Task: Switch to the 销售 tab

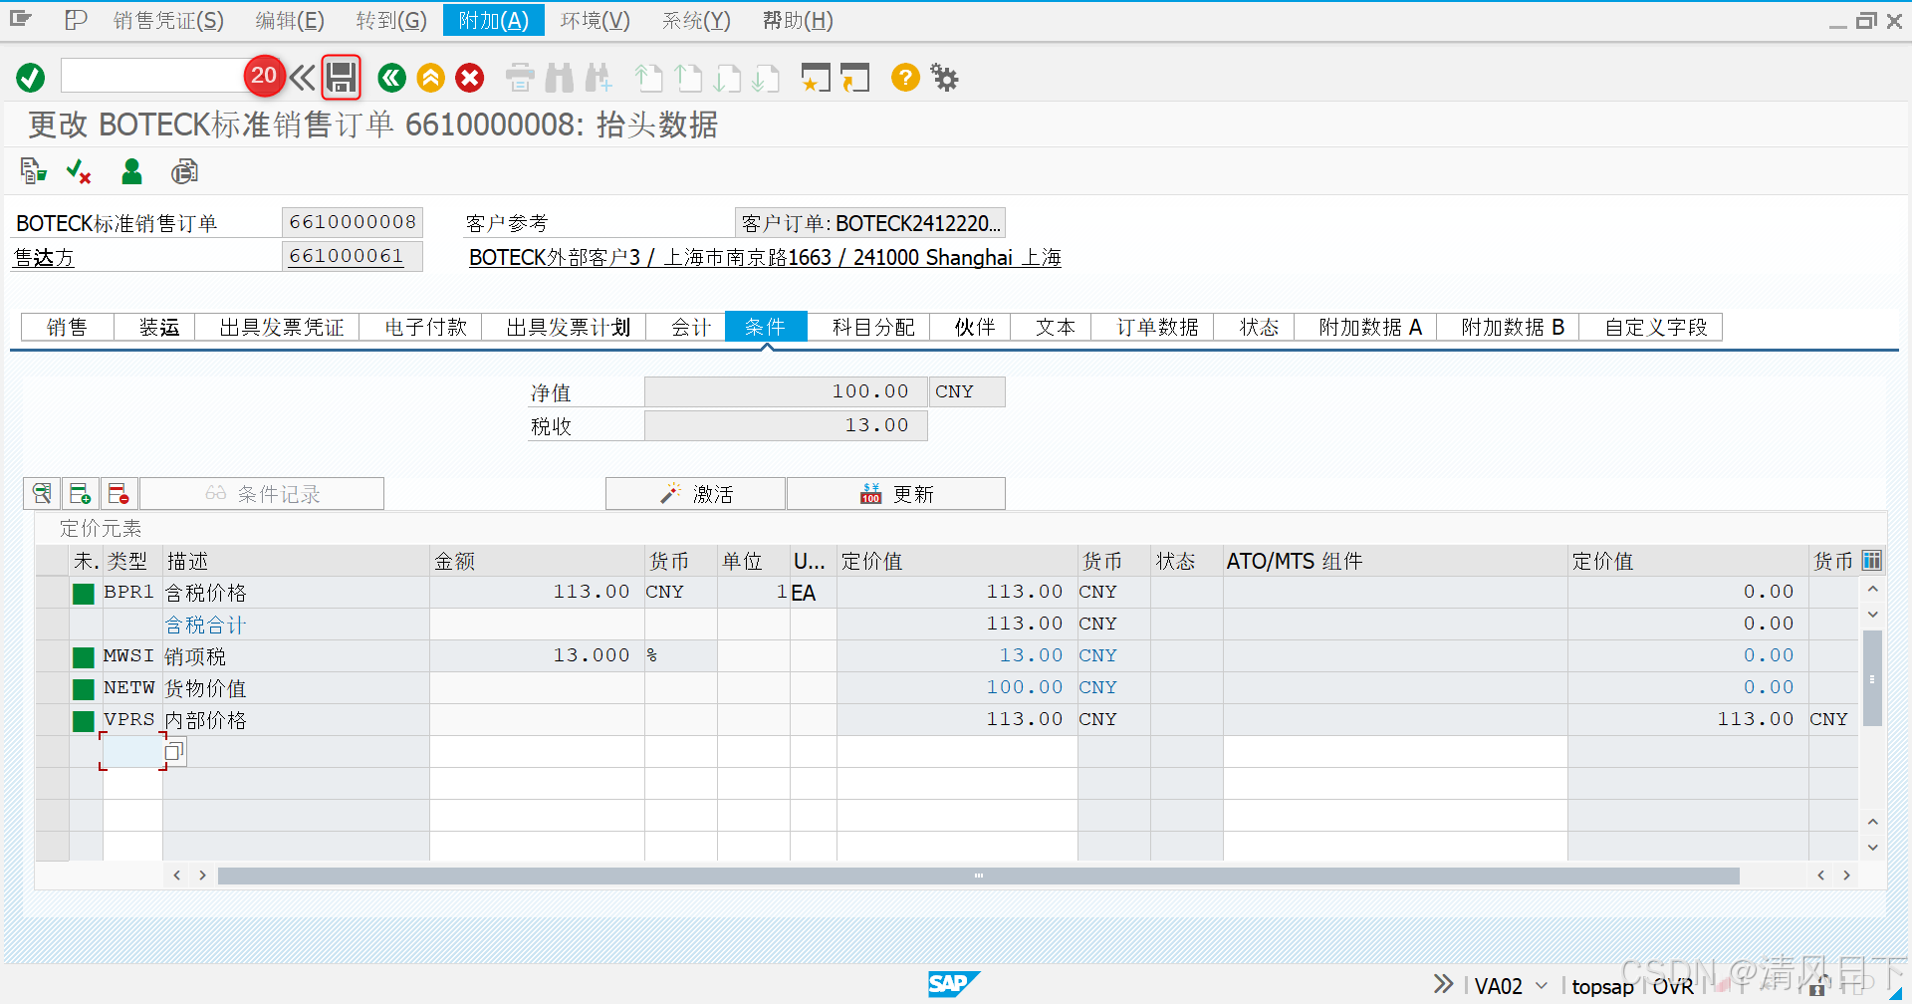Action: coord(68,327)
